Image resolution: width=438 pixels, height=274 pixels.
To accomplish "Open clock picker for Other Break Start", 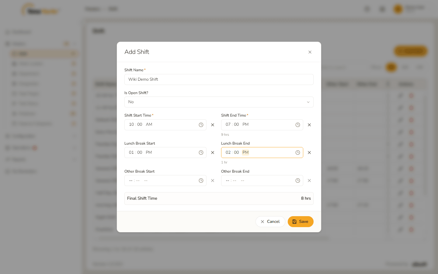I will click(x=201, y=181).
